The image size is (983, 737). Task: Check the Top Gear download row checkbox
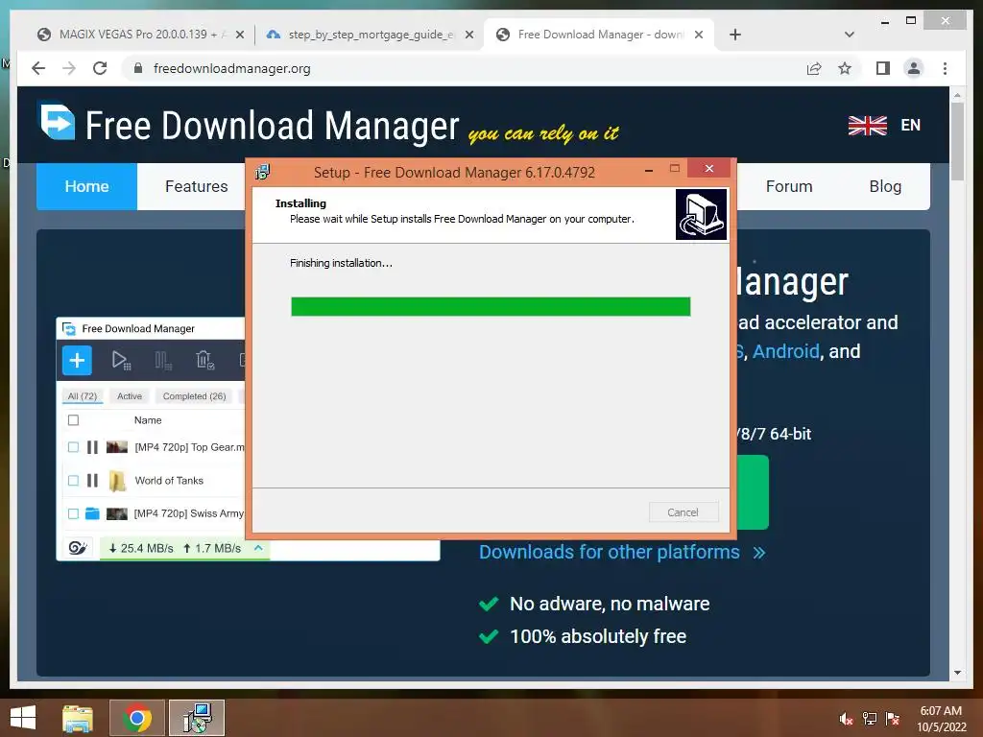(x=73, y=447)
